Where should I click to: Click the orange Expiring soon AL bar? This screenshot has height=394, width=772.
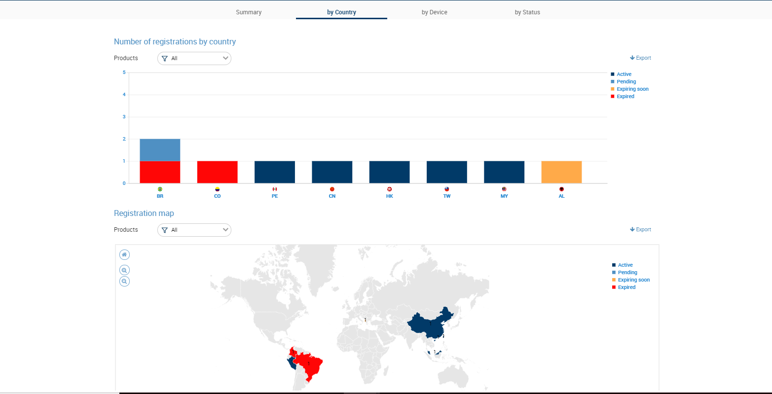pyautogui.click(x=561, y=172)
